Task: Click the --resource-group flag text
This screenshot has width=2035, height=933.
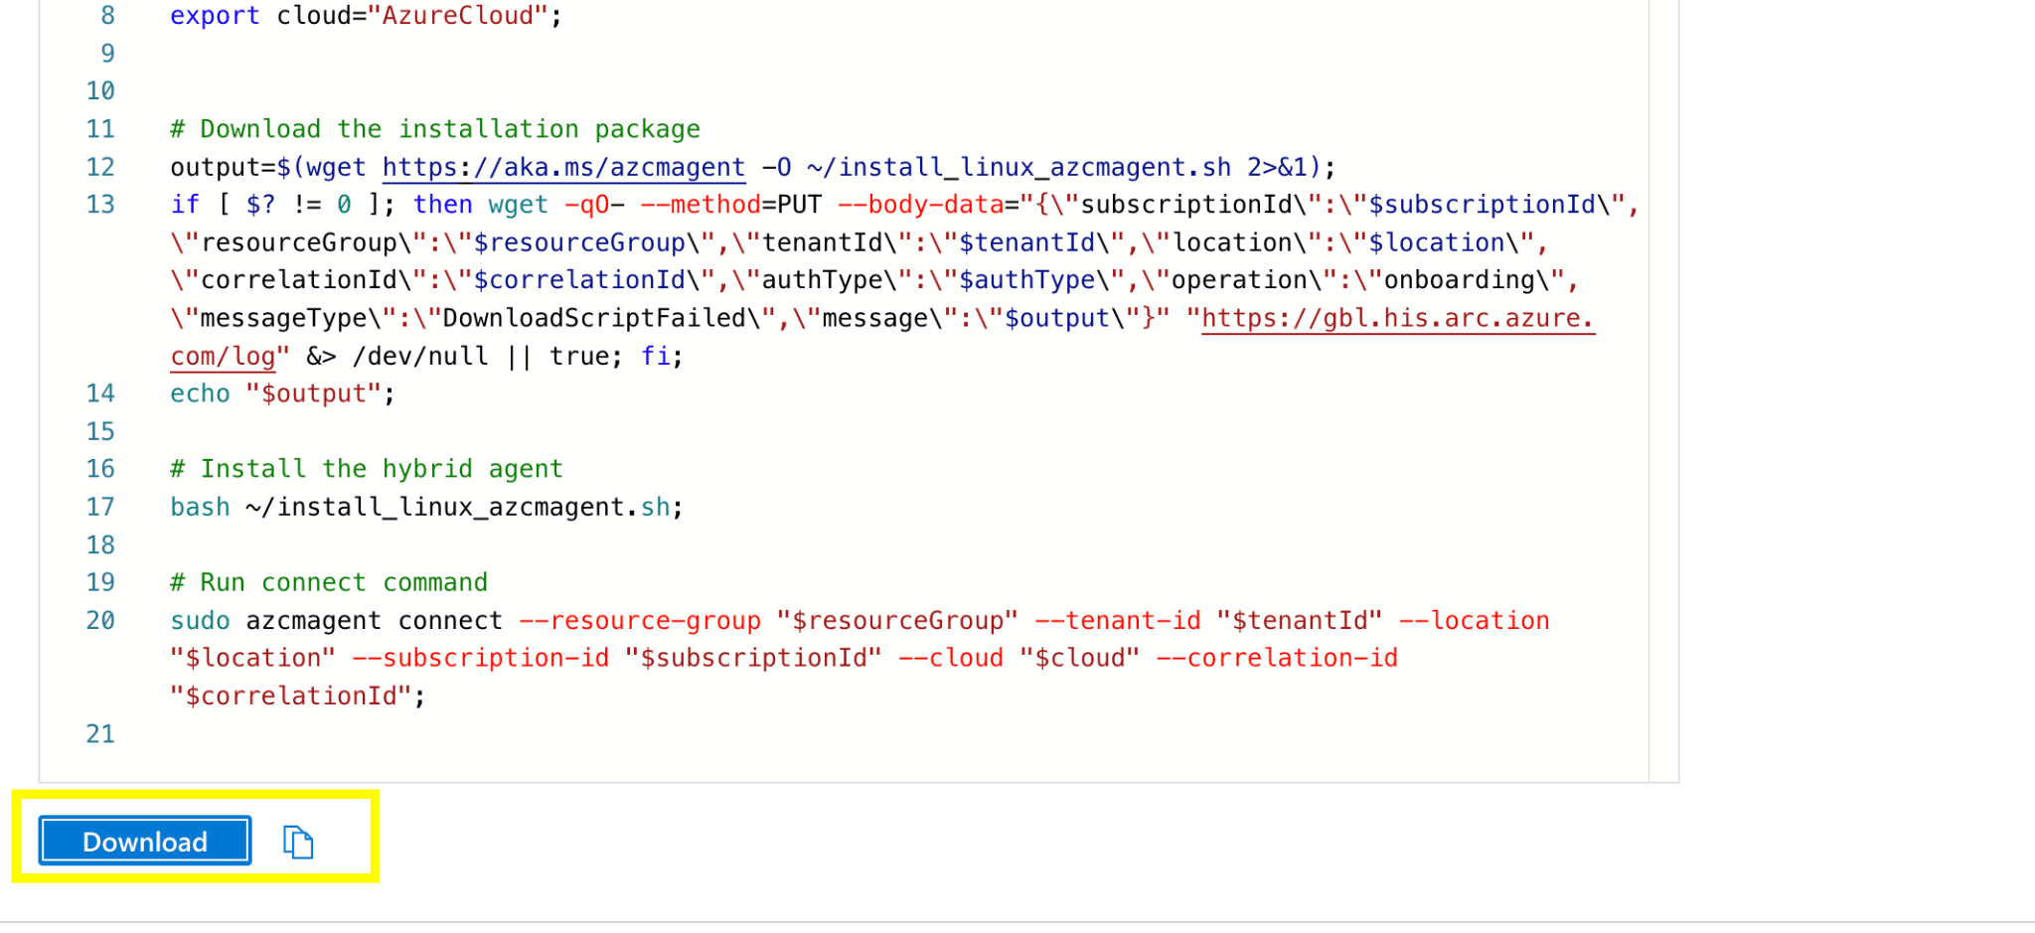Action: [640, 621]
